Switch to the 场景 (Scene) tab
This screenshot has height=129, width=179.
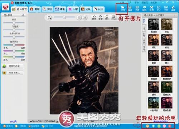click(x=86, y=9)
